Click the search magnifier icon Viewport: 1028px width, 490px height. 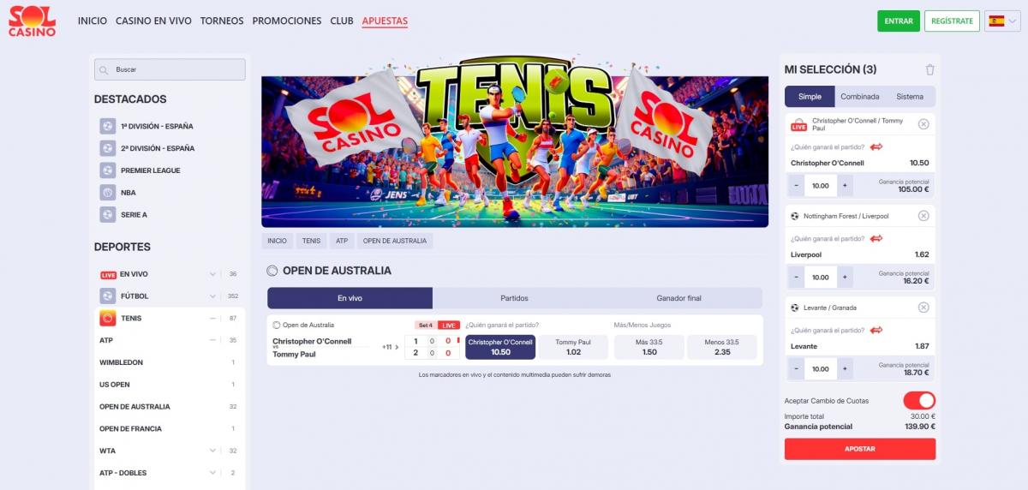tap(104, 69)
